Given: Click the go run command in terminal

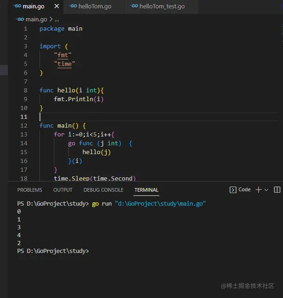Looking at the screenshot, I should click(x=149, y=204).
